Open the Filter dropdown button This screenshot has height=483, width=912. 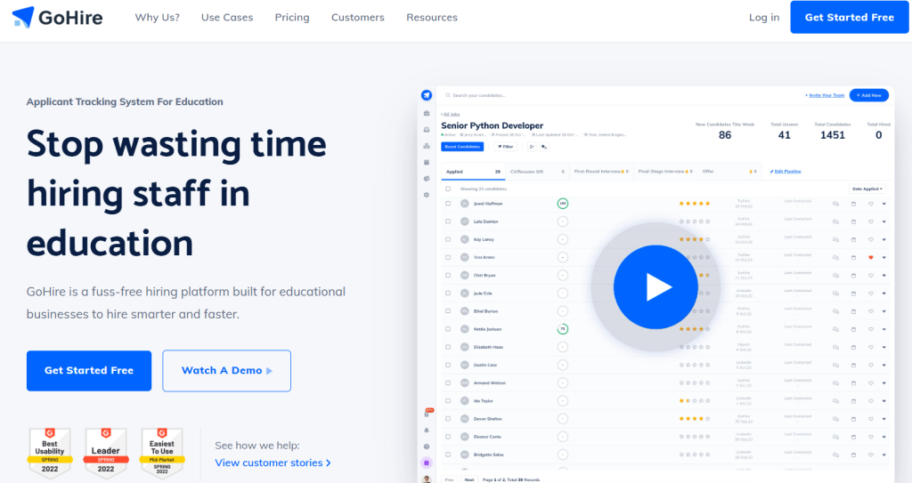[x=506, y=147]
